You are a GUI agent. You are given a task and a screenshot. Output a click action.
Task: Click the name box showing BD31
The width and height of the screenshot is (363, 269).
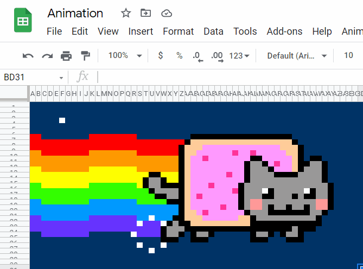14,77
